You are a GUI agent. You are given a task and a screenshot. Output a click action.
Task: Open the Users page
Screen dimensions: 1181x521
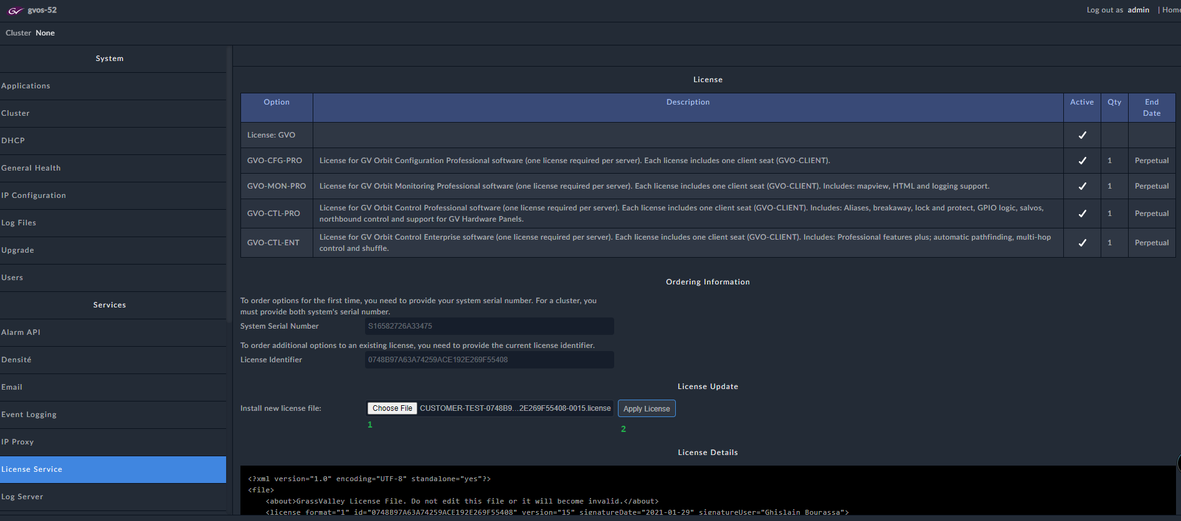(113, 278)
